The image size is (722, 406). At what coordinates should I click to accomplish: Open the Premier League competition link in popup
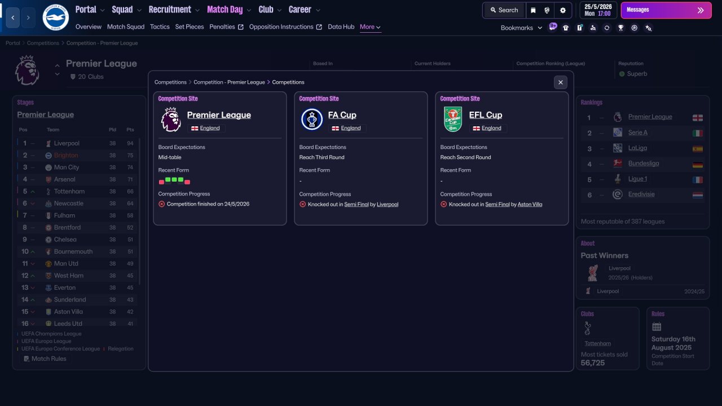click(x=219, y=115)
